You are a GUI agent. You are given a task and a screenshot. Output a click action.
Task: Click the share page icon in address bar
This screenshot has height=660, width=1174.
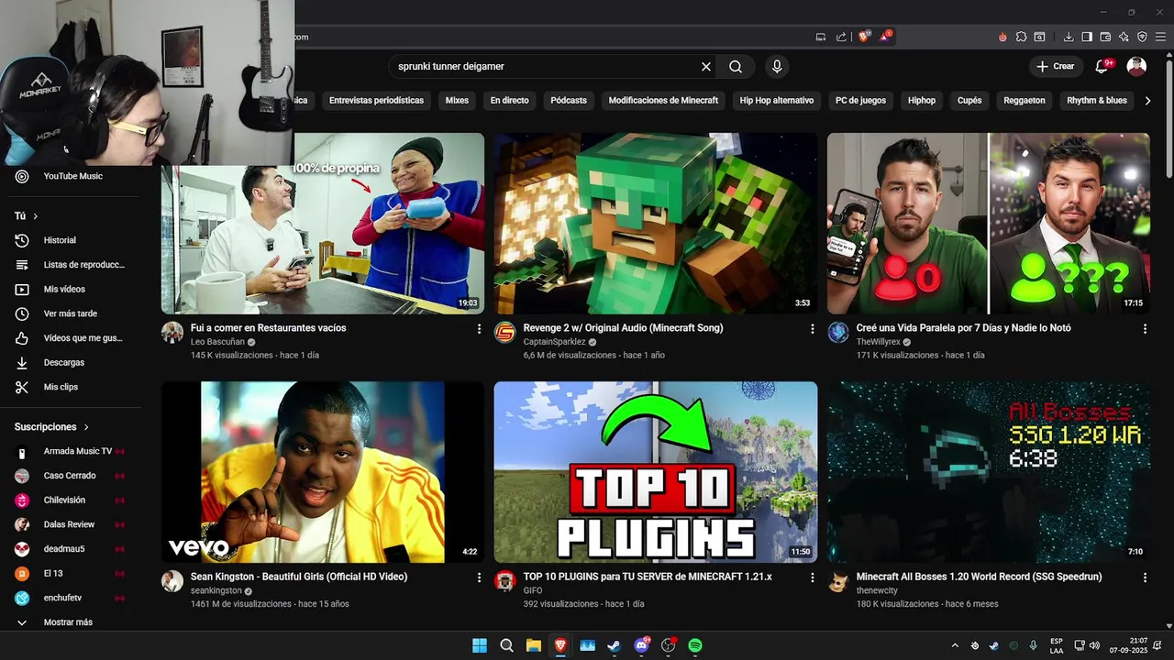(841, 37)
